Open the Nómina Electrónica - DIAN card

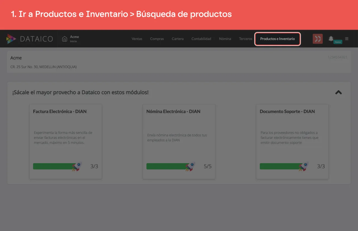[179, 142]
